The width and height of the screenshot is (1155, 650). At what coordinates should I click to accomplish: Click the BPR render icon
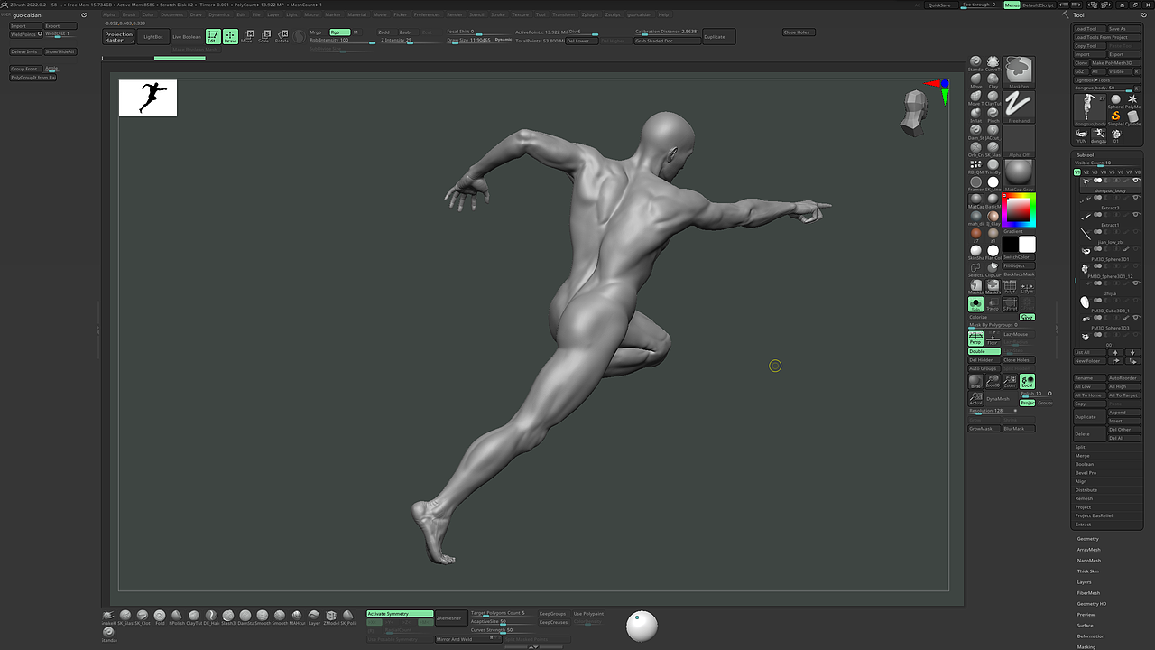coord(975,382)
